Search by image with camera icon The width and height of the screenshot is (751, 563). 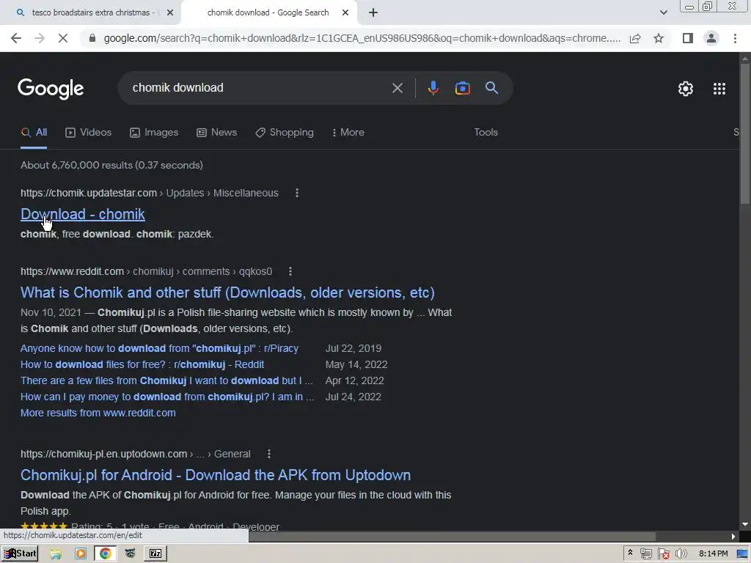(462, 88)
